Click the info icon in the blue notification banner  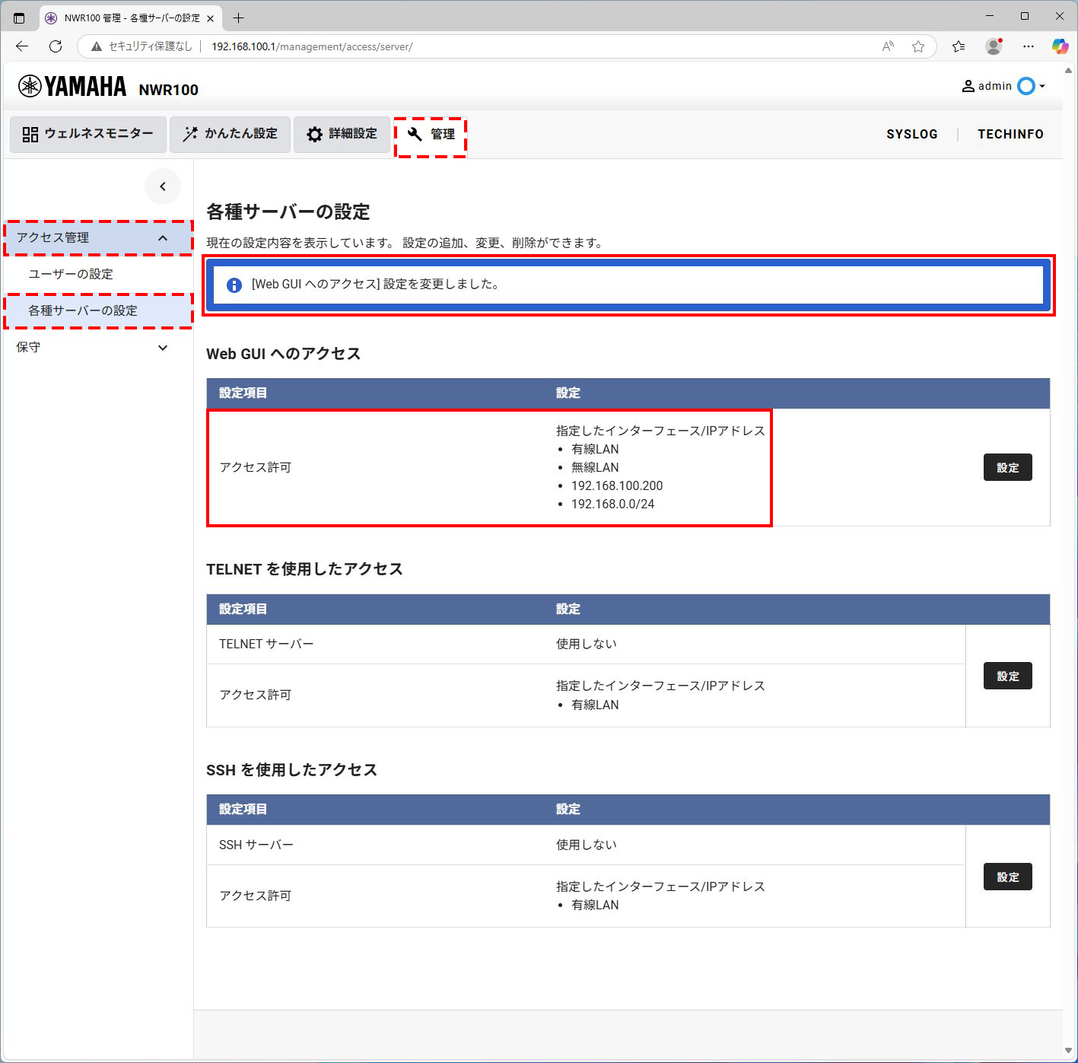tap(233, 284)
